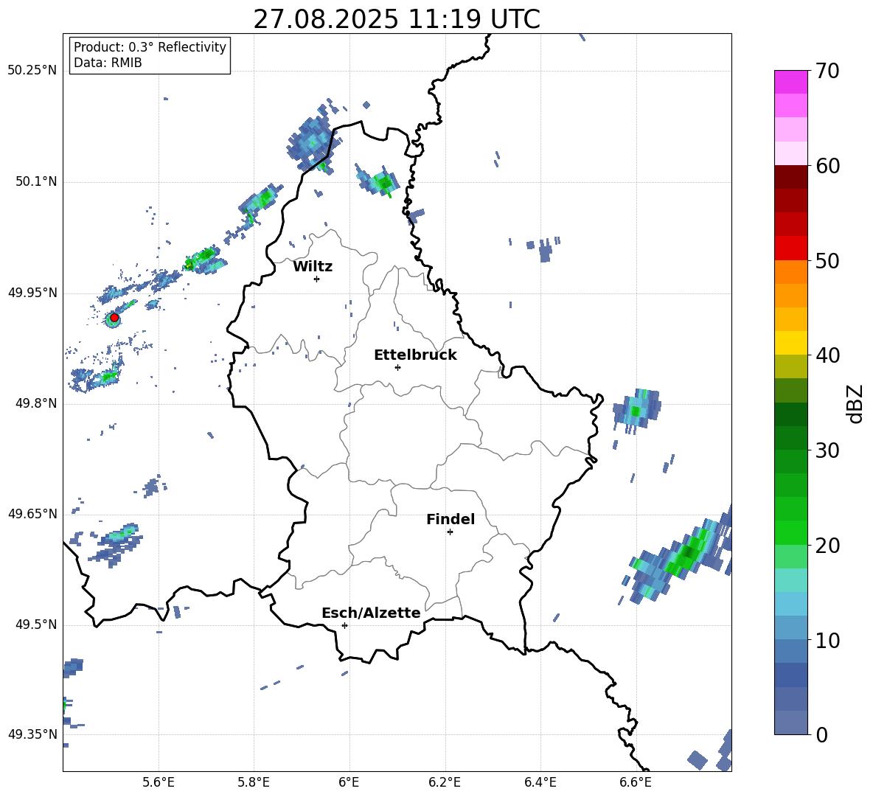
Task: Click the plus marker below Esch/Alzette
Action: [x=344, y=625]
